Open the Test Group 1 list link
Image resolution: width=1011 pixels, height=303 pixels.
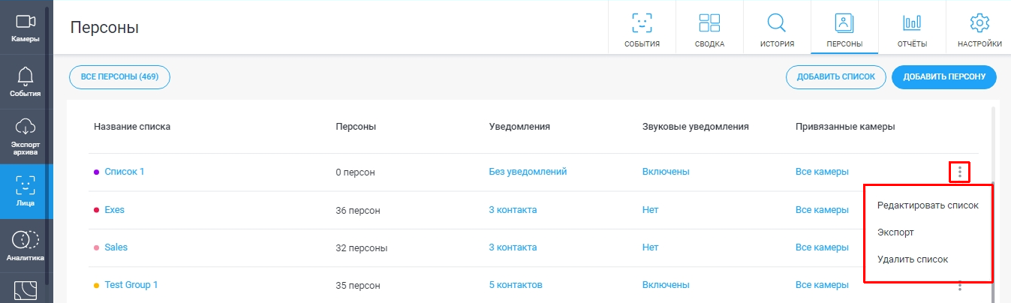pos(131,285)
